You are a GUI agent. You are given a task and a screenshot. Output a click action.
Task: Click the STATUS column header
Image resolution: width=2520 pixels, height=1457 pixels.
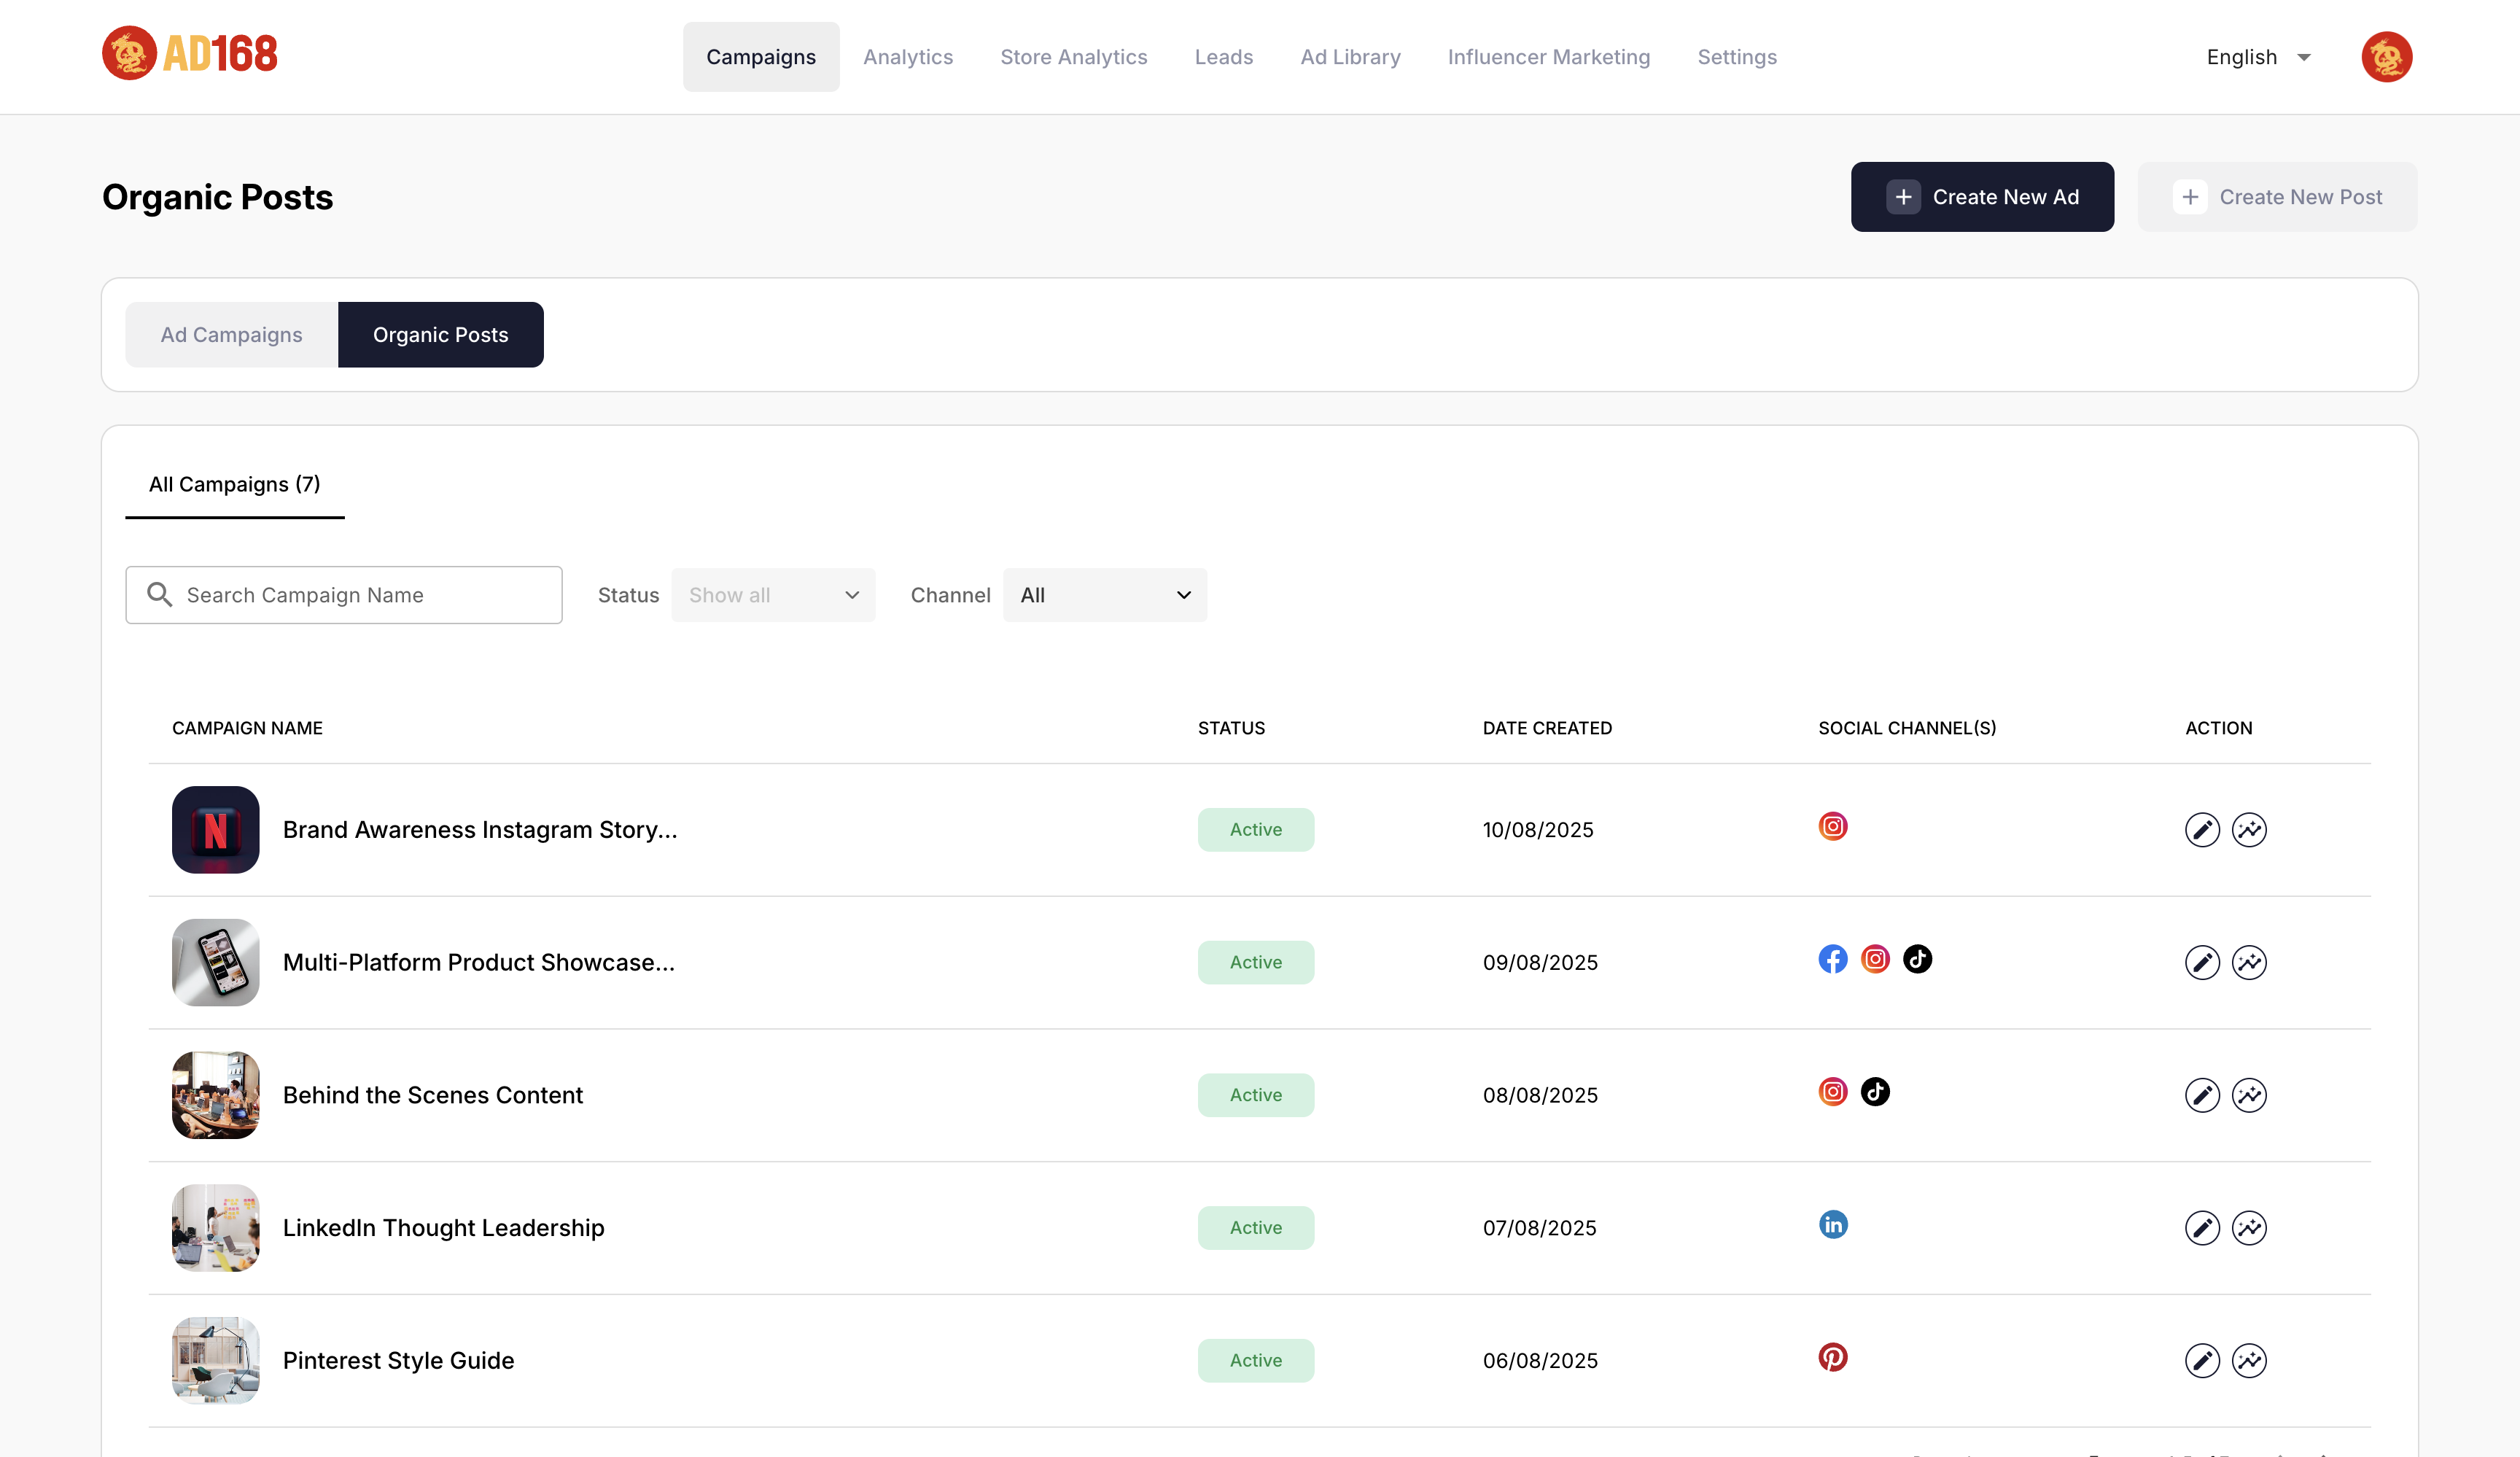[x=1231, y=728]
